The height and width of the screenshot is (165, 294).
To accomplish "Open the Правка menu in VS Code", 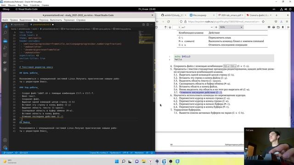I will pos(14,20).
